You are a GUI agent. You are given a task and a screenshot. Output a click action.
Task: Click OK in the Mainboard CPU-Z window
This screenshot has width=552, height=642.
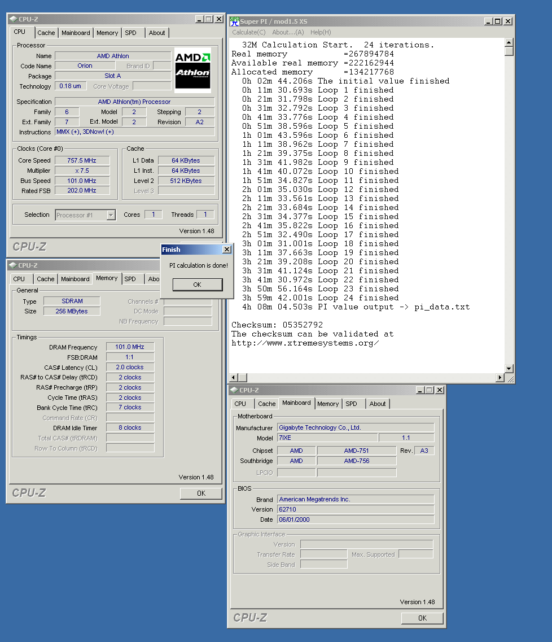pyautogui.click(x=422, y=618)
